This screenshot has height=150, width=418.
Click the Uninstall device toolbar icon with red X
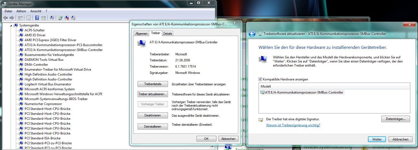[67, 18]
